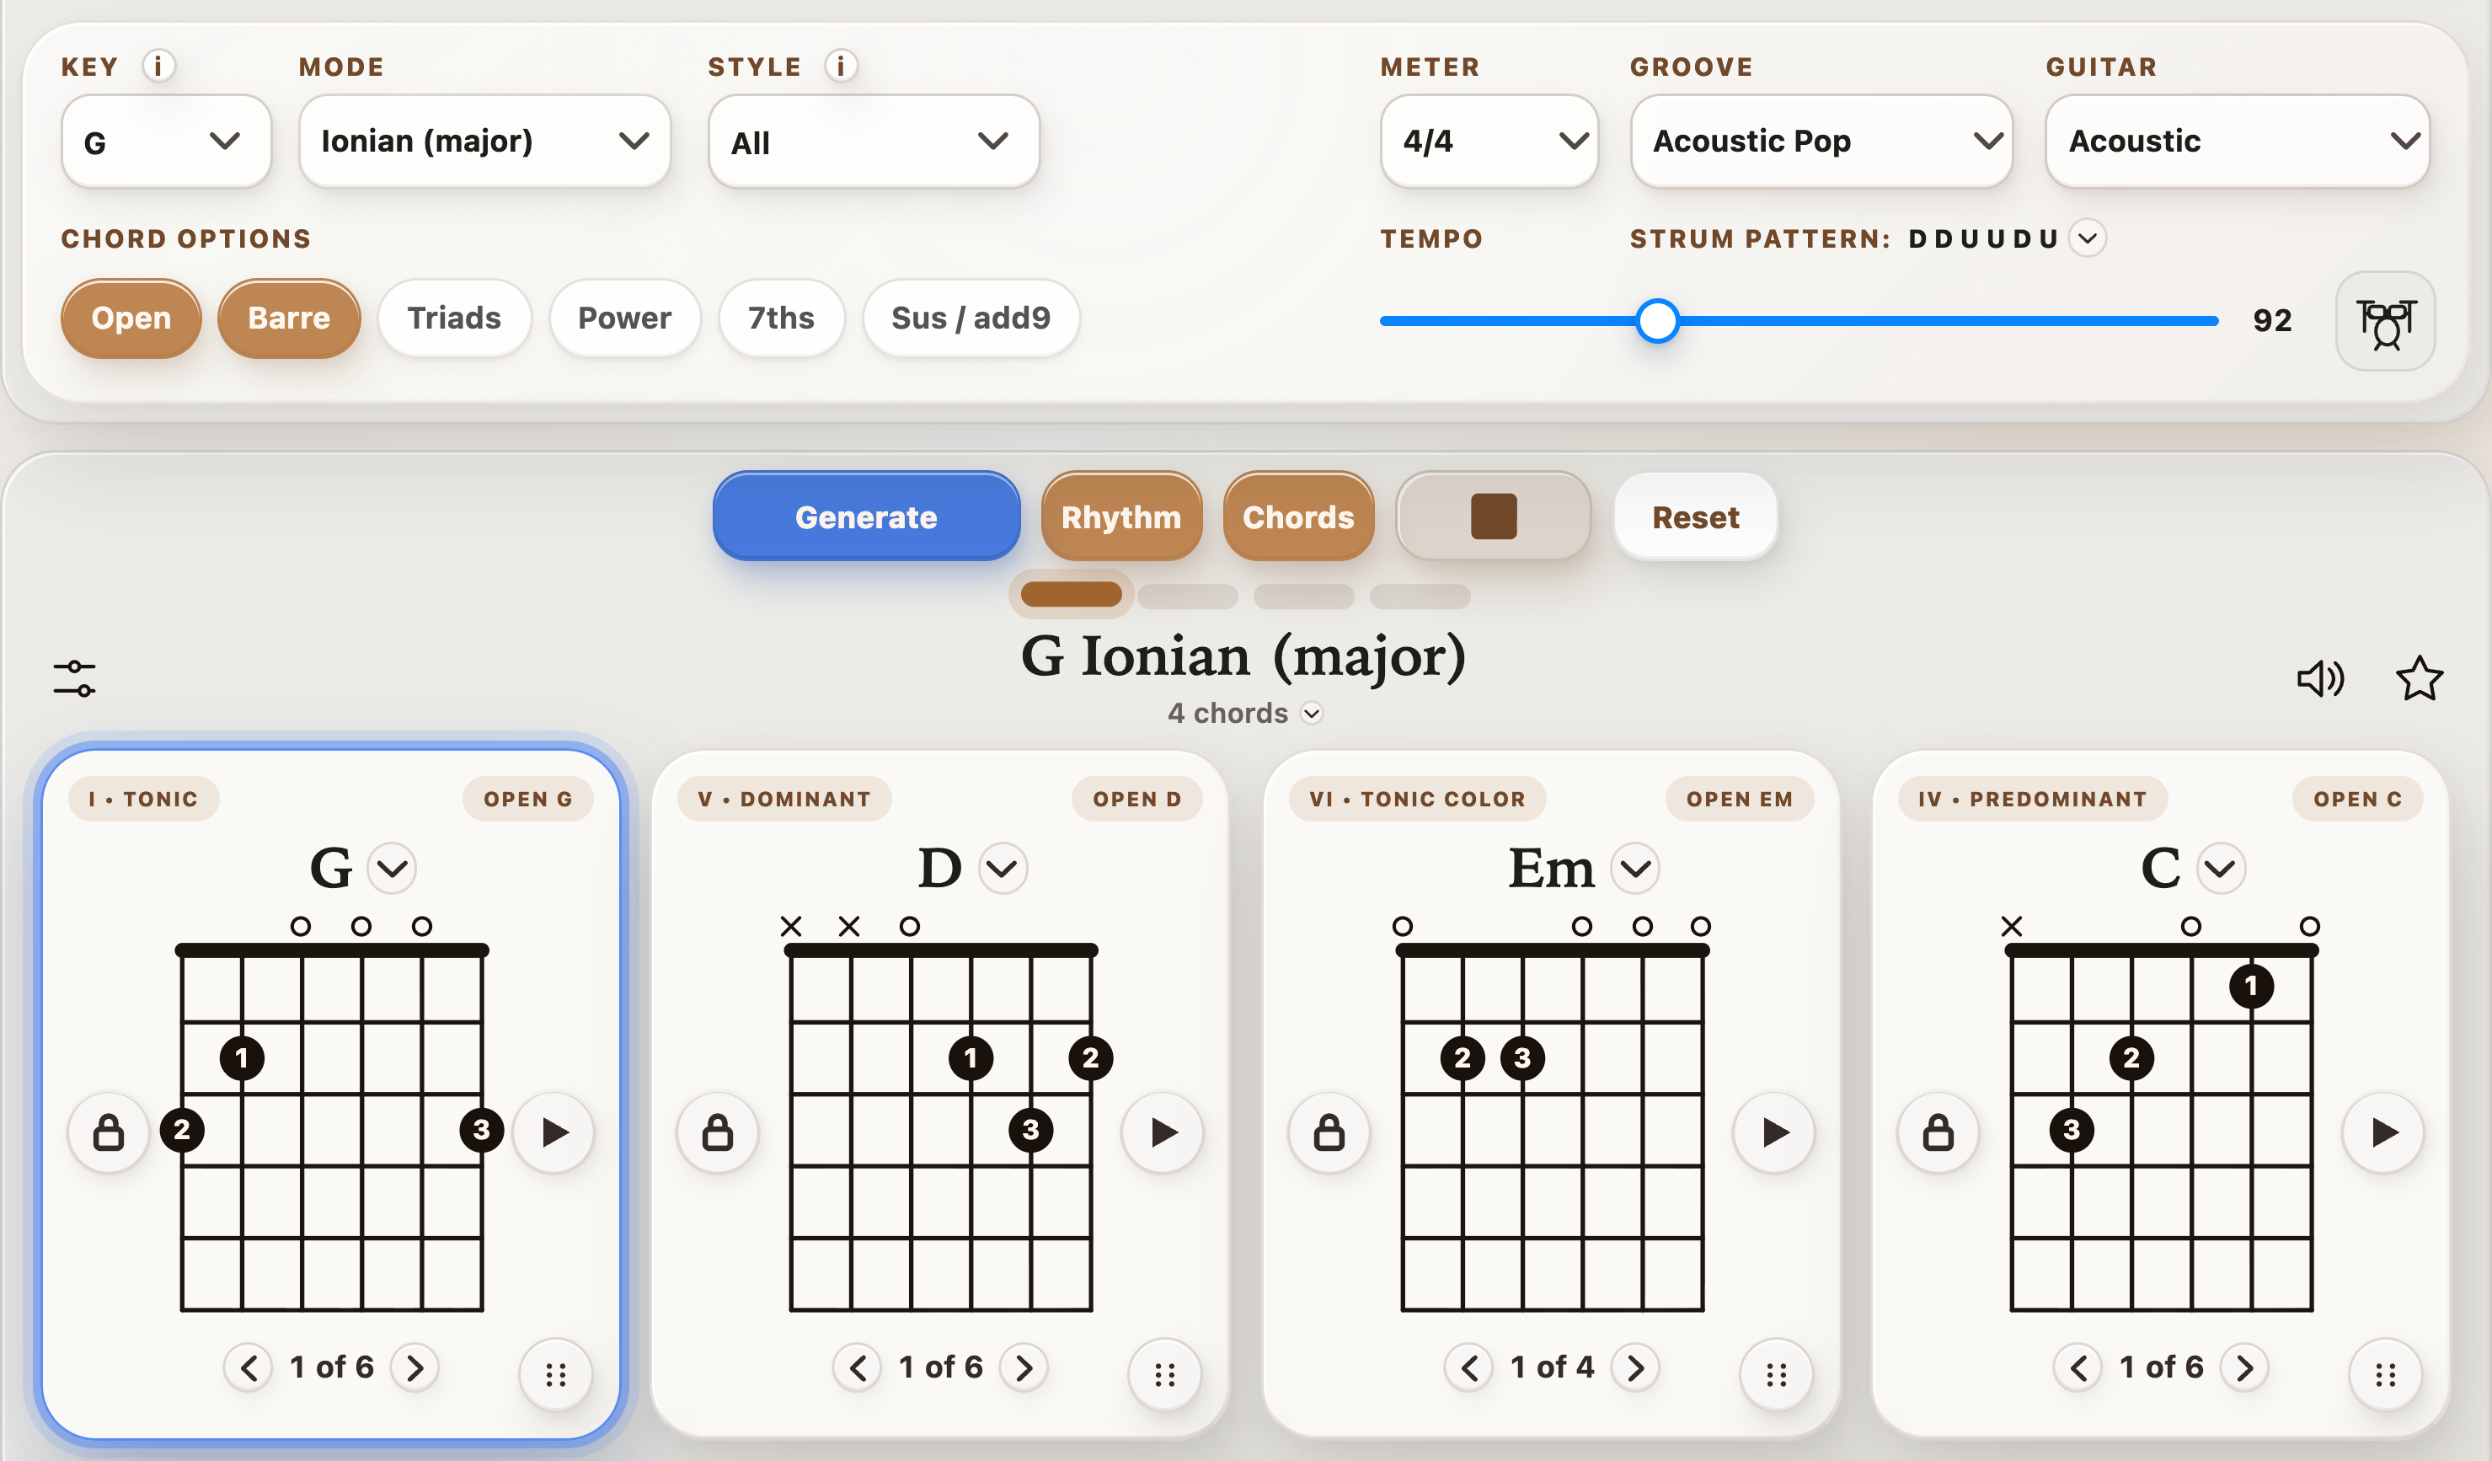Open the Guitar dropdown showing Acoustic
The image size is (2492, 1461).
coord(2238,142)
